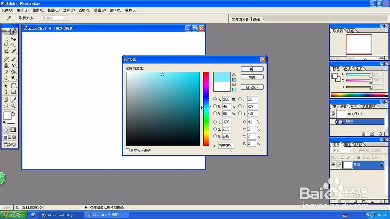Switch to the 信息 tab

(351, 31)
